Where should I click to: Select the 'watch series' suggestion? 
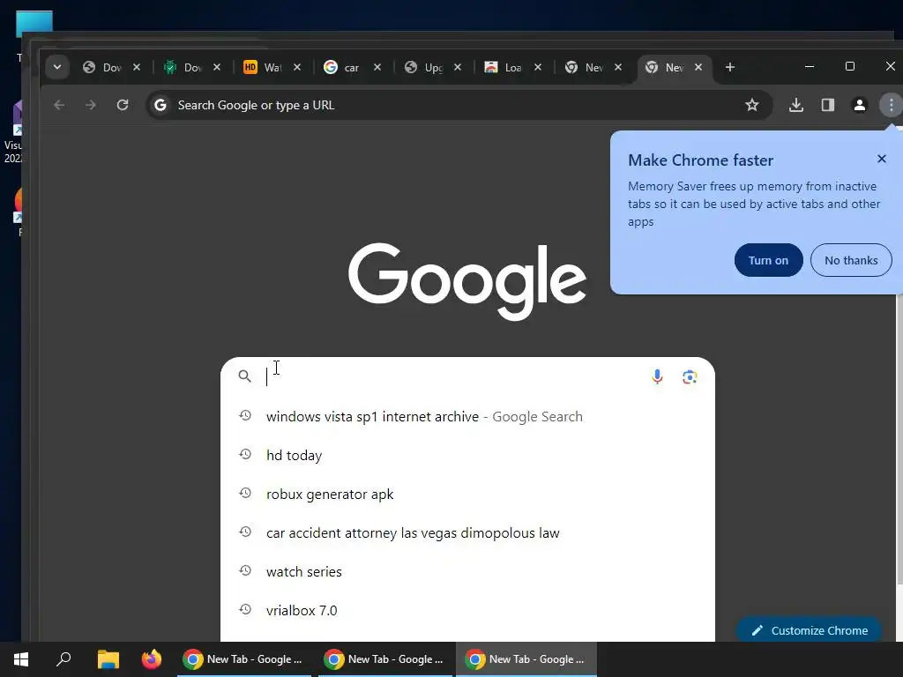click(x=467, y=571)
